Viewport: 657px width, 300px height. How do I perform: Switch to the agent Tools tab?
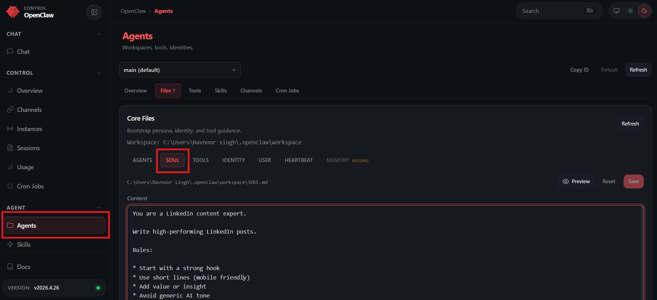[195, 91]
